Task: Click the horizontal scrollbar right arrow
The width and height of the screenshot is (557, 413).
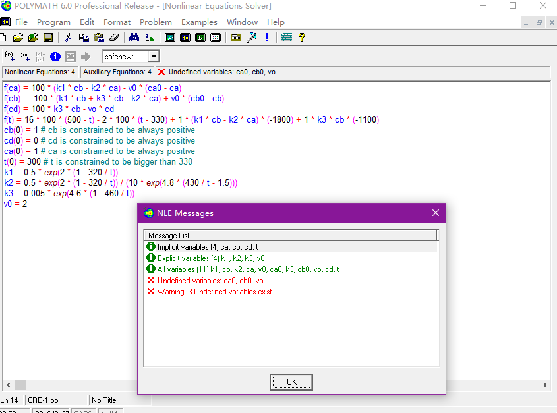Action: (x=545, y=385)
